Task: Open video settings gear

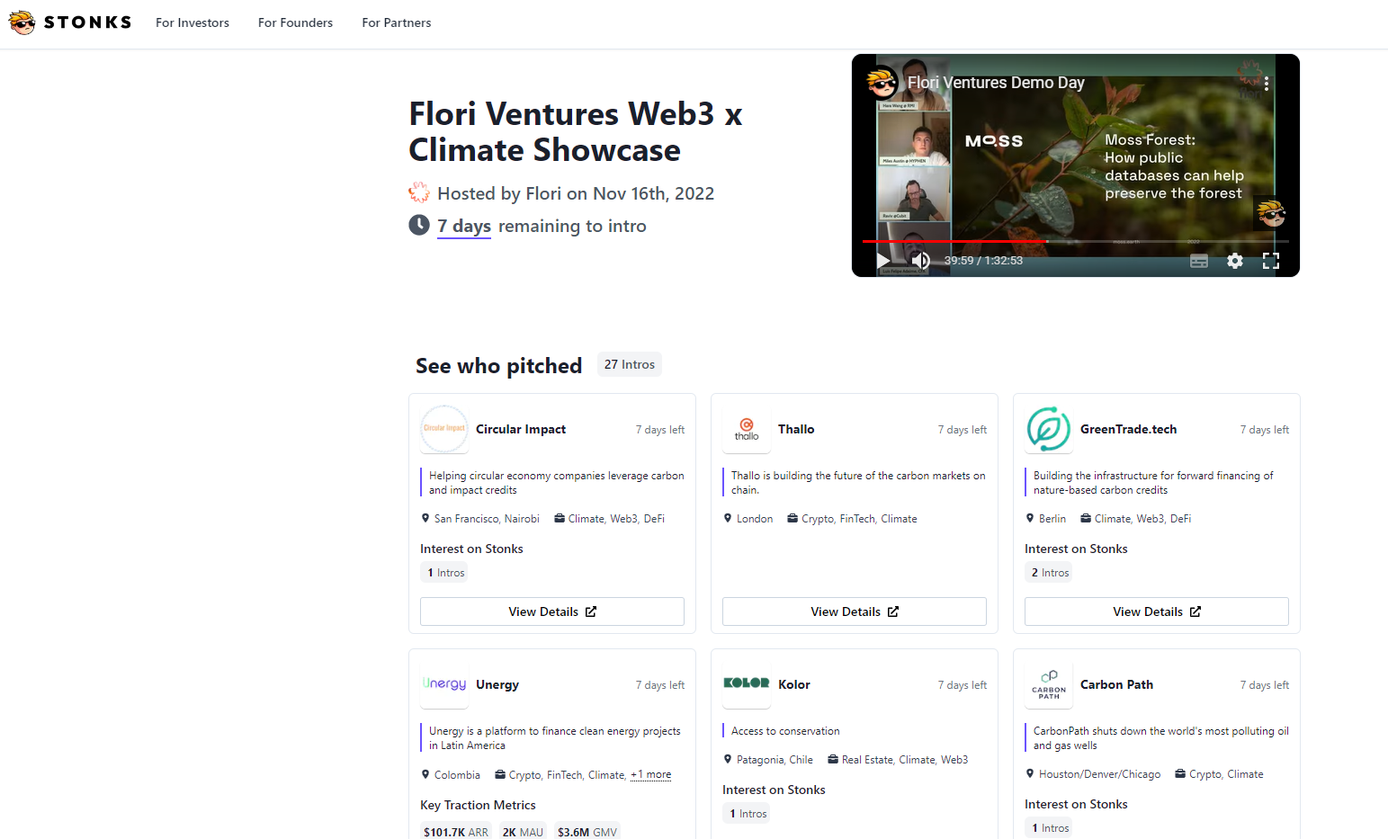Action: pyautogui.click(x=1235, y=261)
